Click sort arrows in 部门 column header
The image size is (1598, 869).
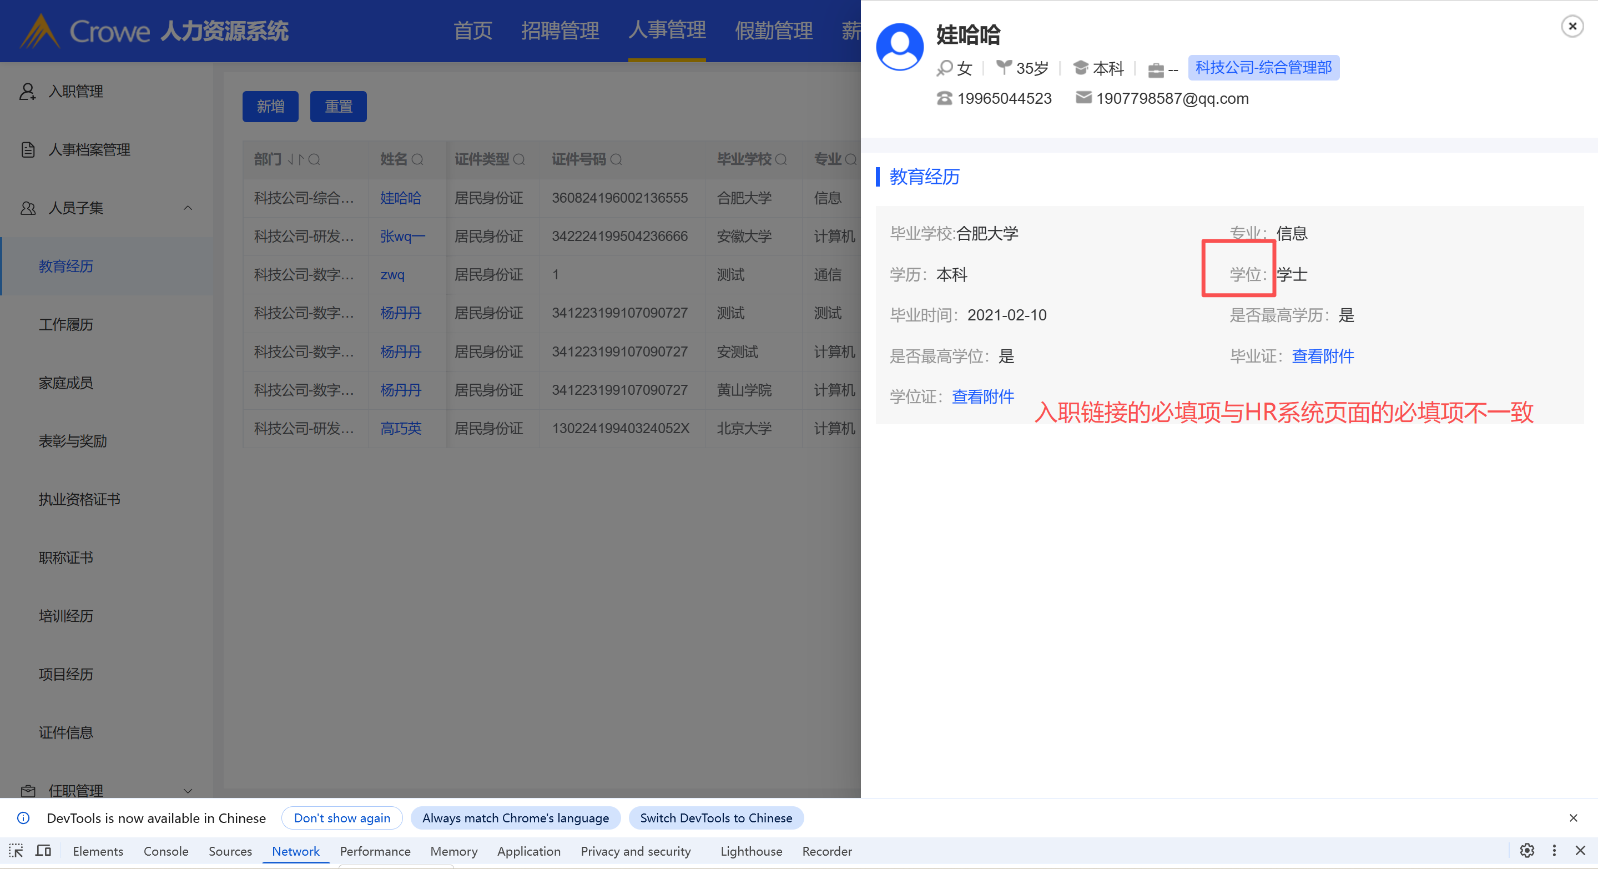point(295,159)
